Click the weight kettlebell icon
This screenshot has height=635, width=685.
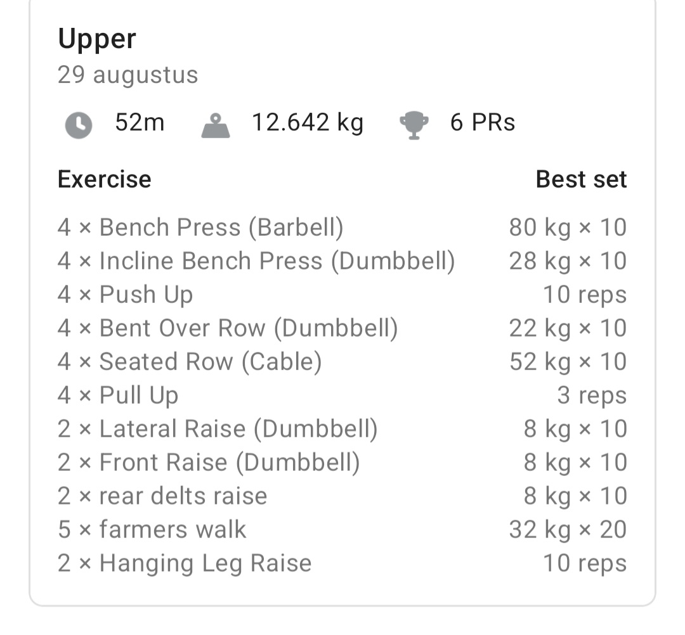coord(216,124)
